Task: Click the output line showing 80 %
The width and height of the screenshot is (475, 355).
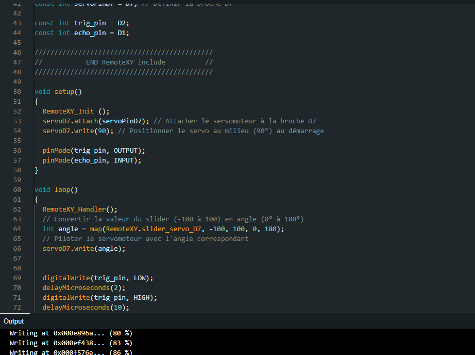Action: [x=71, y=333]
